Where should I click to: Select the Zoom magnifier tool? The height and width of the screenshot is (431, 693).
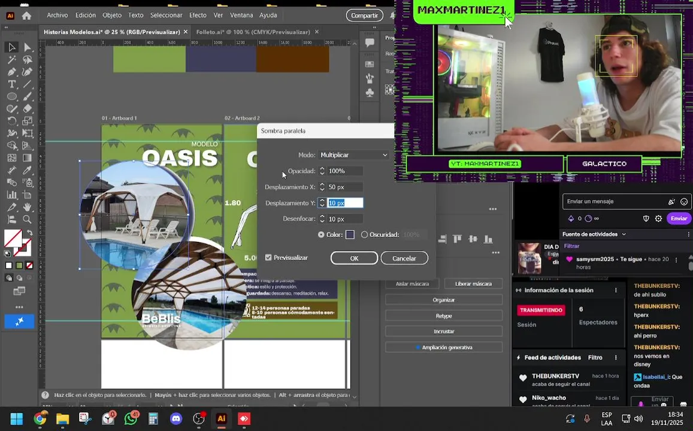pos(28,220)
